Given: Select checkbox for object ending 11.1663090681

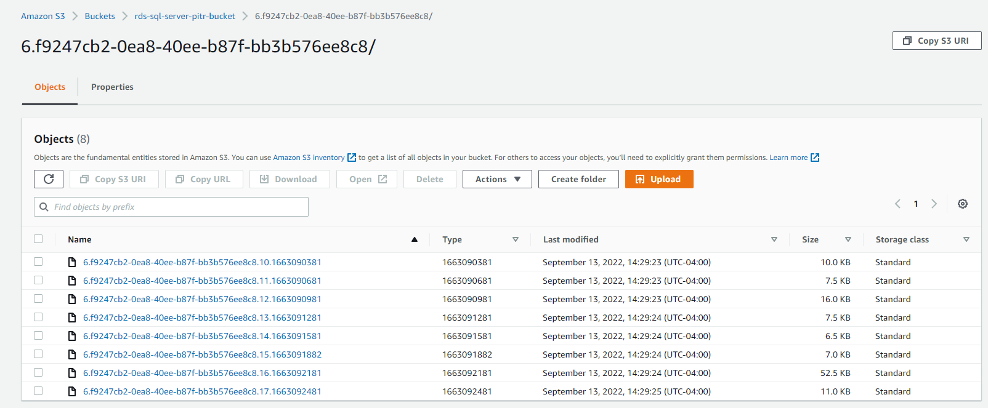Looking at the screenshot, I should (38, 280).
